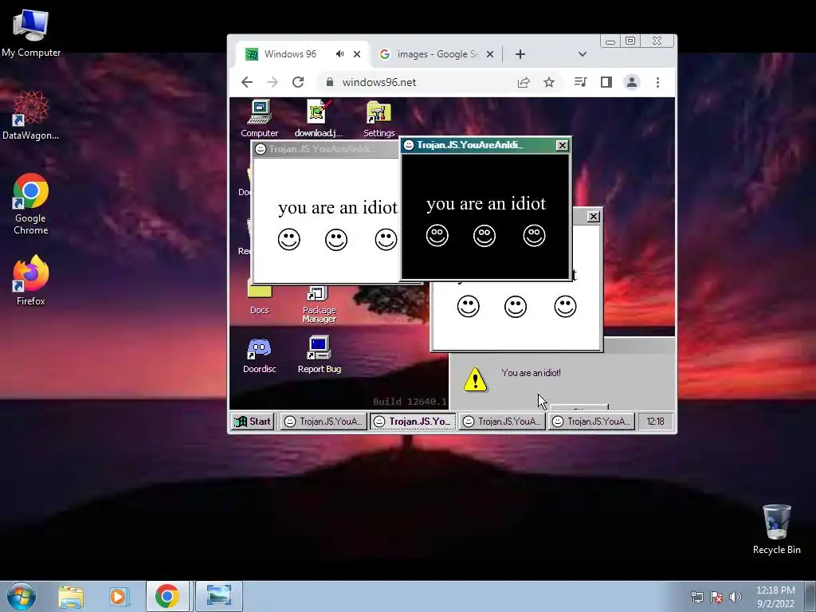Click black window title bar Trojan.JS.YouAreAnIdi
This screenshot has width=816, height=612.
tap(485, 145)
